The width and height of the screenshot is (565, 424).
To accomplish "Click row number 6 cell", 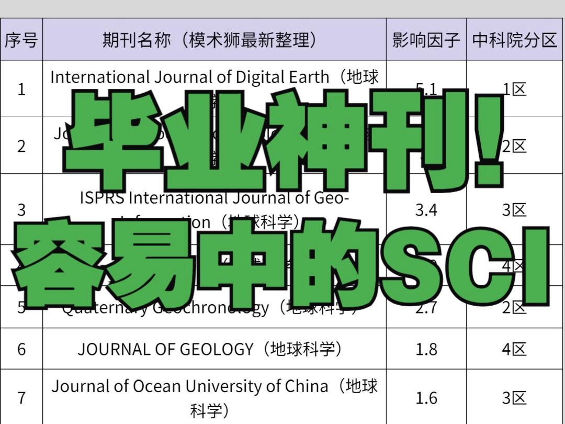I will pyautogui.click(x=21, y=349).
